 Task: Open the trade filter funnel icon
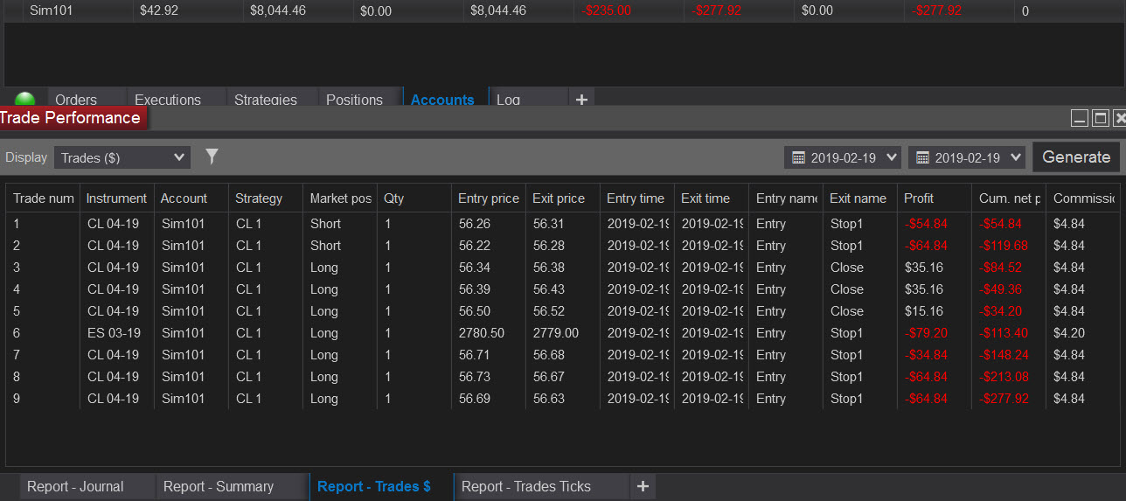pos(212,157)
